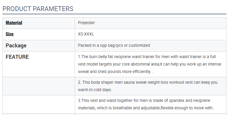Select the Material label cell

pos(39,23)
